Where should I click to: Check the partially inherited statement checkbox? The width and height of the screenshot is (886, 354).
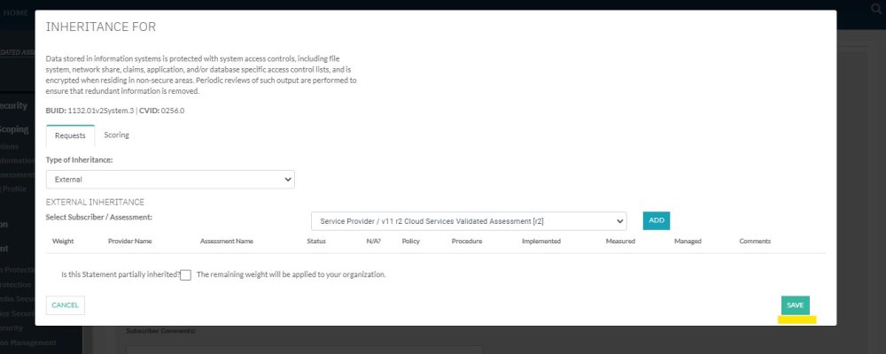click(185, 275)
